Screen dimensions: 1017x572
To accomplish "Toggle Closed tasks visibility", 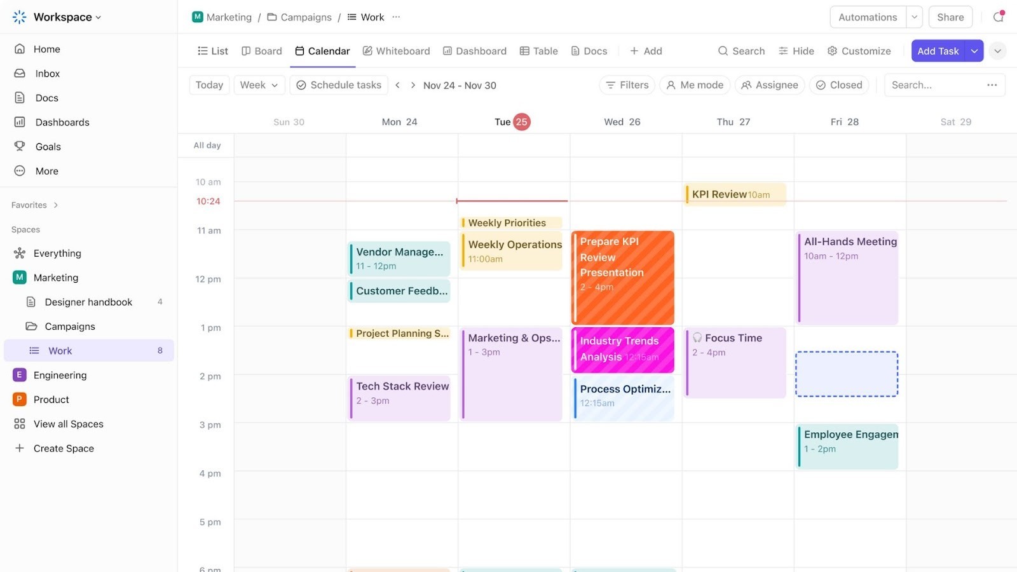I will click(x=838, y=85).
